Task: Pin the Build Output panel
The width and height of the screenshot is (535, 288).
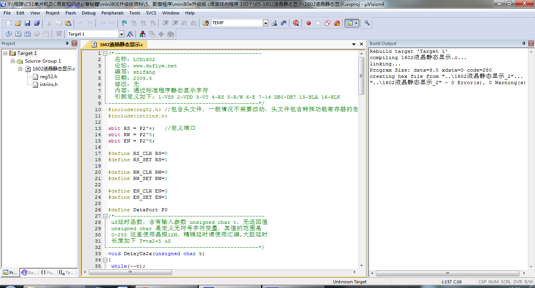Action: pos(524,43)
